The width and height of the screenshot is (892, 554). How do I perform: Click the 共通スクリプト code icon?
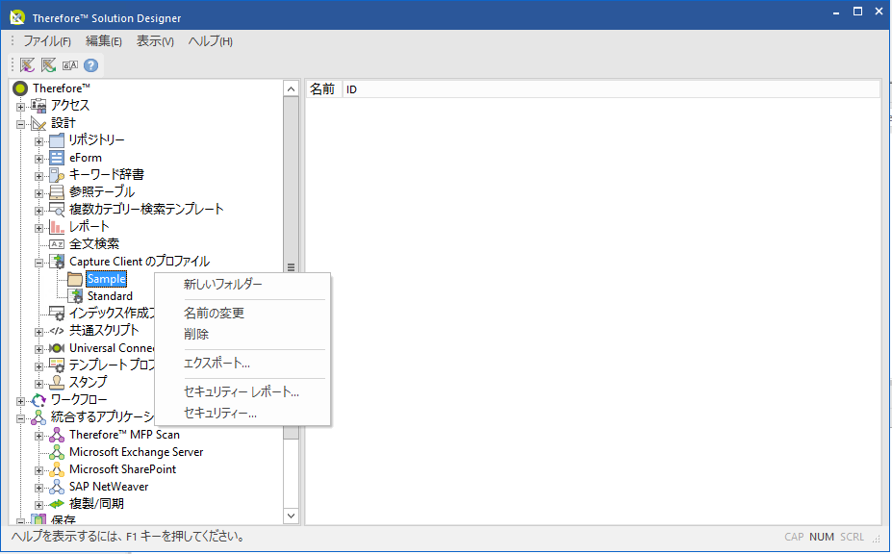(x=57, y=331)
